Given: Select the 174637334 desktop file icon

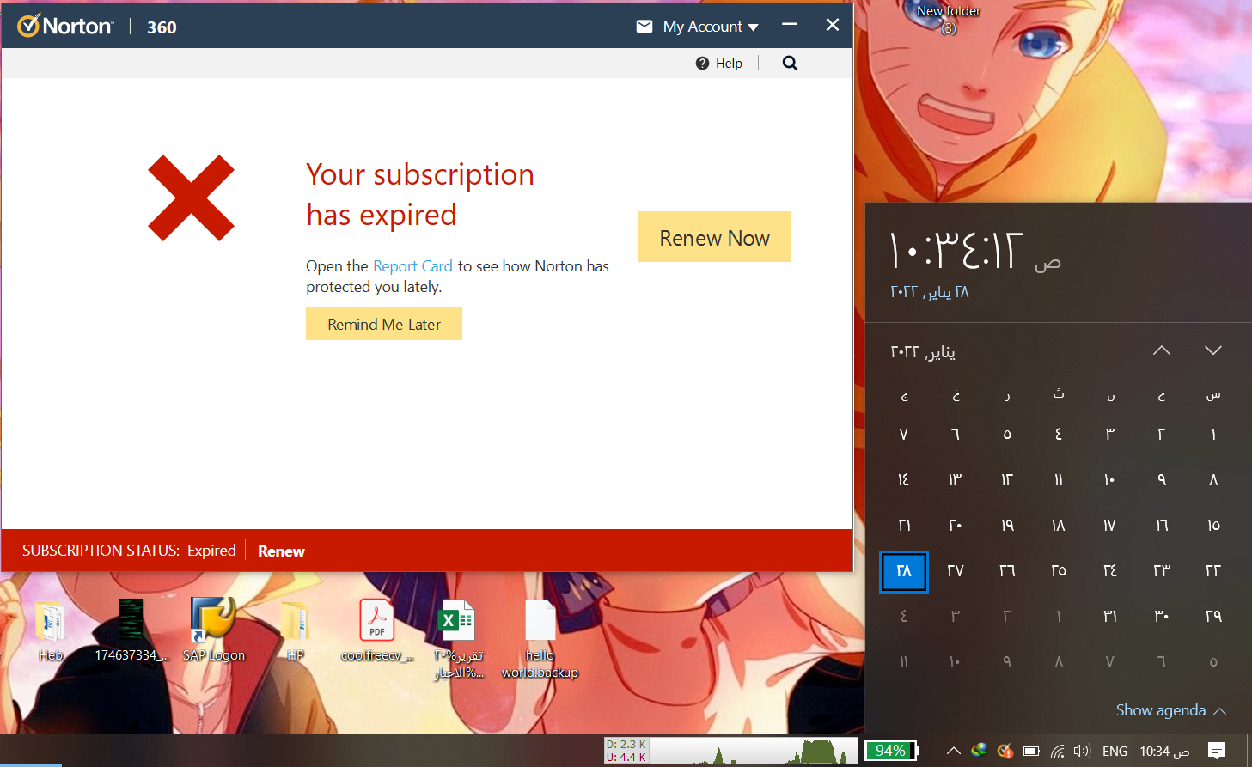Looking at the screenshot, I should [131, 631].
